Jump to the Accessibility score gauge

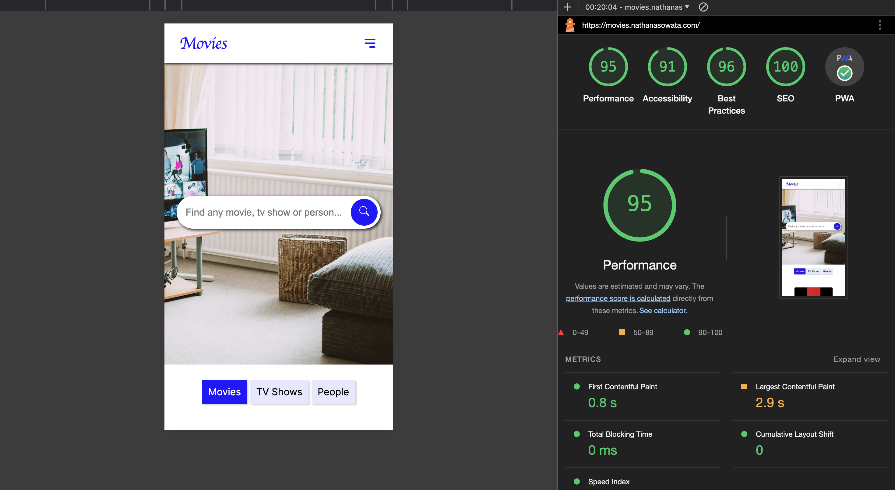pos(667,67)
